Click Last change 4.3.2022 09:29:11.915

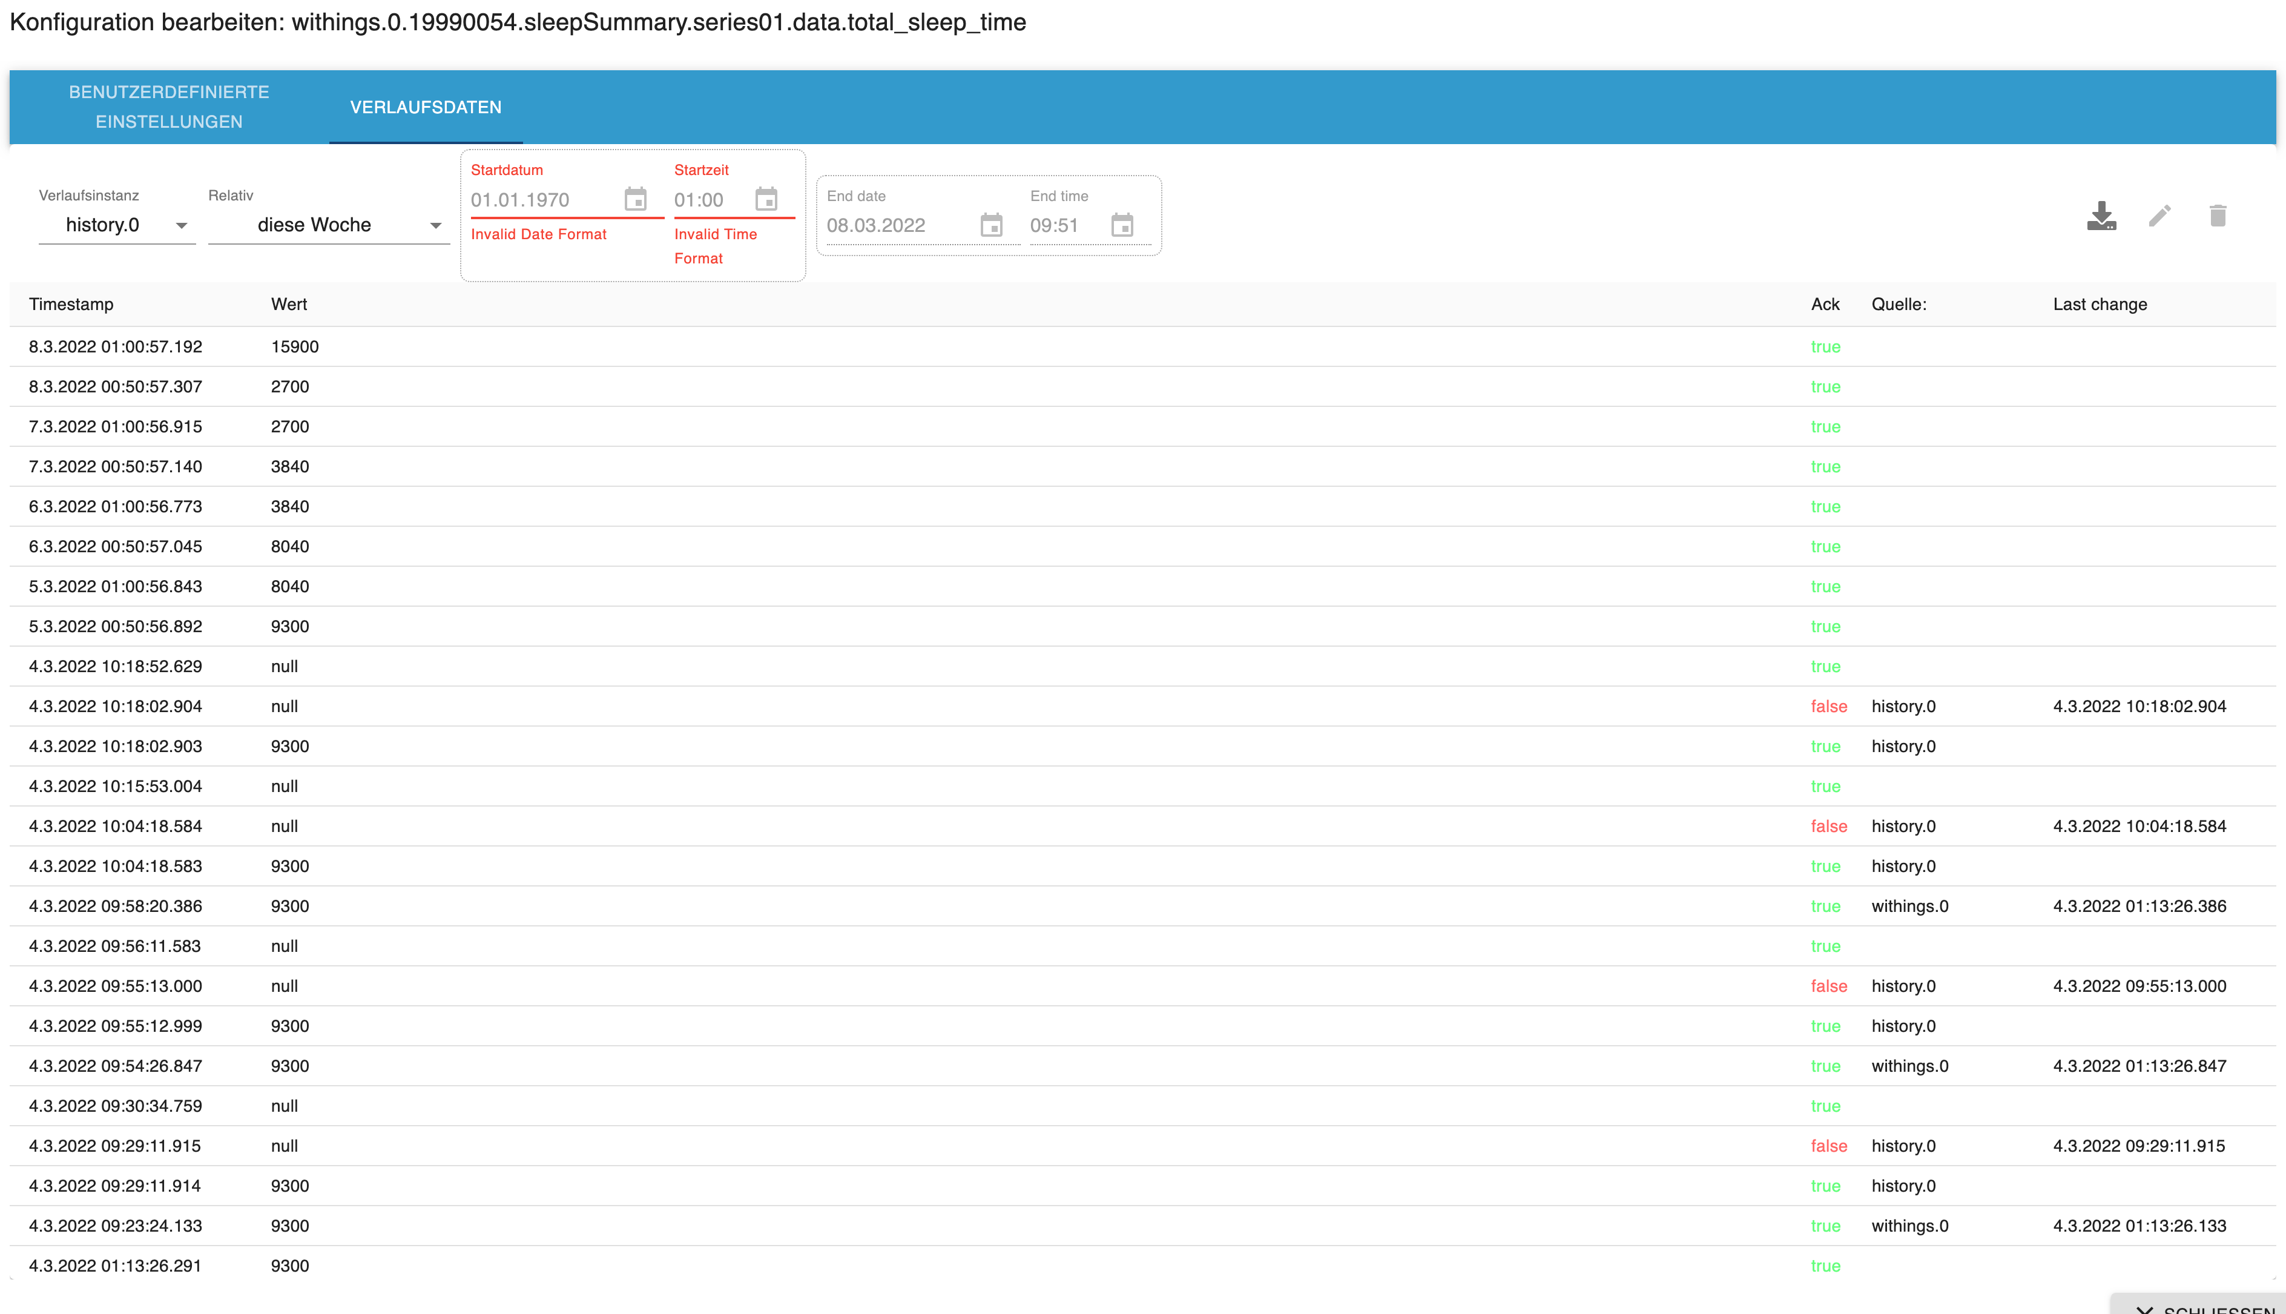2139,1145
